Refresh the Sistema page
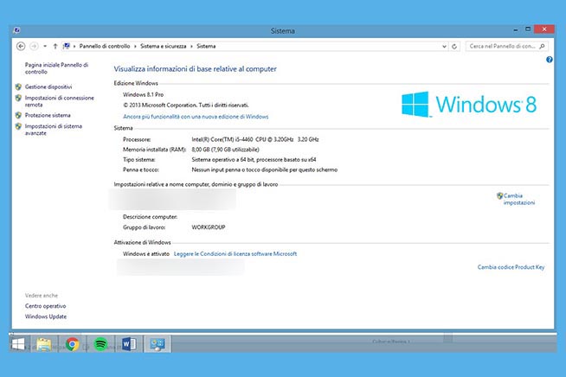 tap(454, 47)
